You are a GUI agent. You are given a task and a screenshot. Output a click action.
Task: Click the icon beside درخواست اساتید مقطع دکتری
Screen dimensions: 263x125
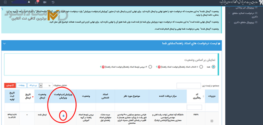coord(256,13)
